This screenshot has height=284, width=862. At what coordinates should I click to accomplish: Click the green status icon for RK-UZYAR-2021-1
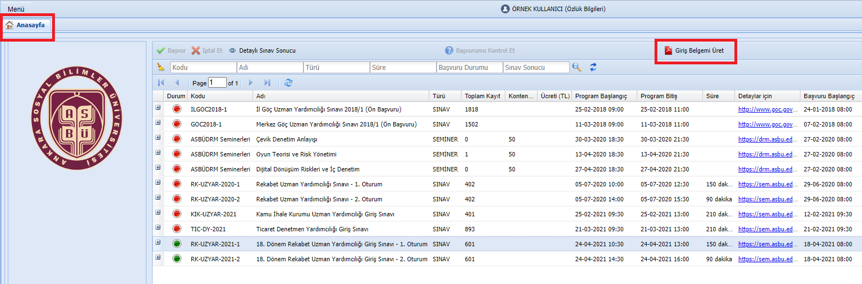point(177,244)
